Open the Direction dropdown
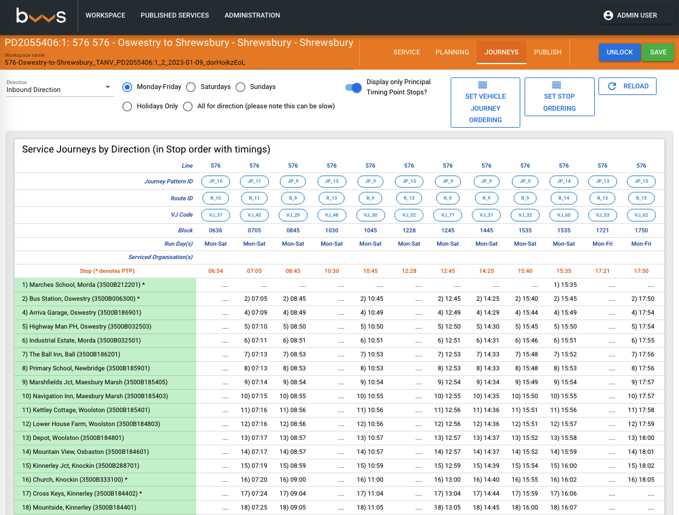Screen dimensions: 679x515 [x=59, y=89]
